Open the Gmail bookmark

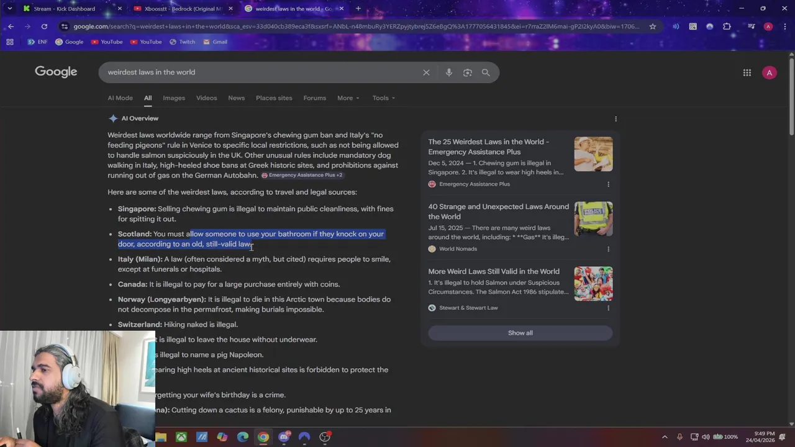215,42
